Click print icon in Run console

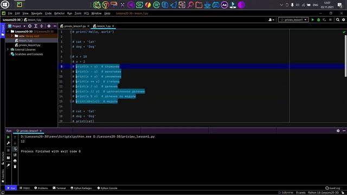tap(15, 161)
